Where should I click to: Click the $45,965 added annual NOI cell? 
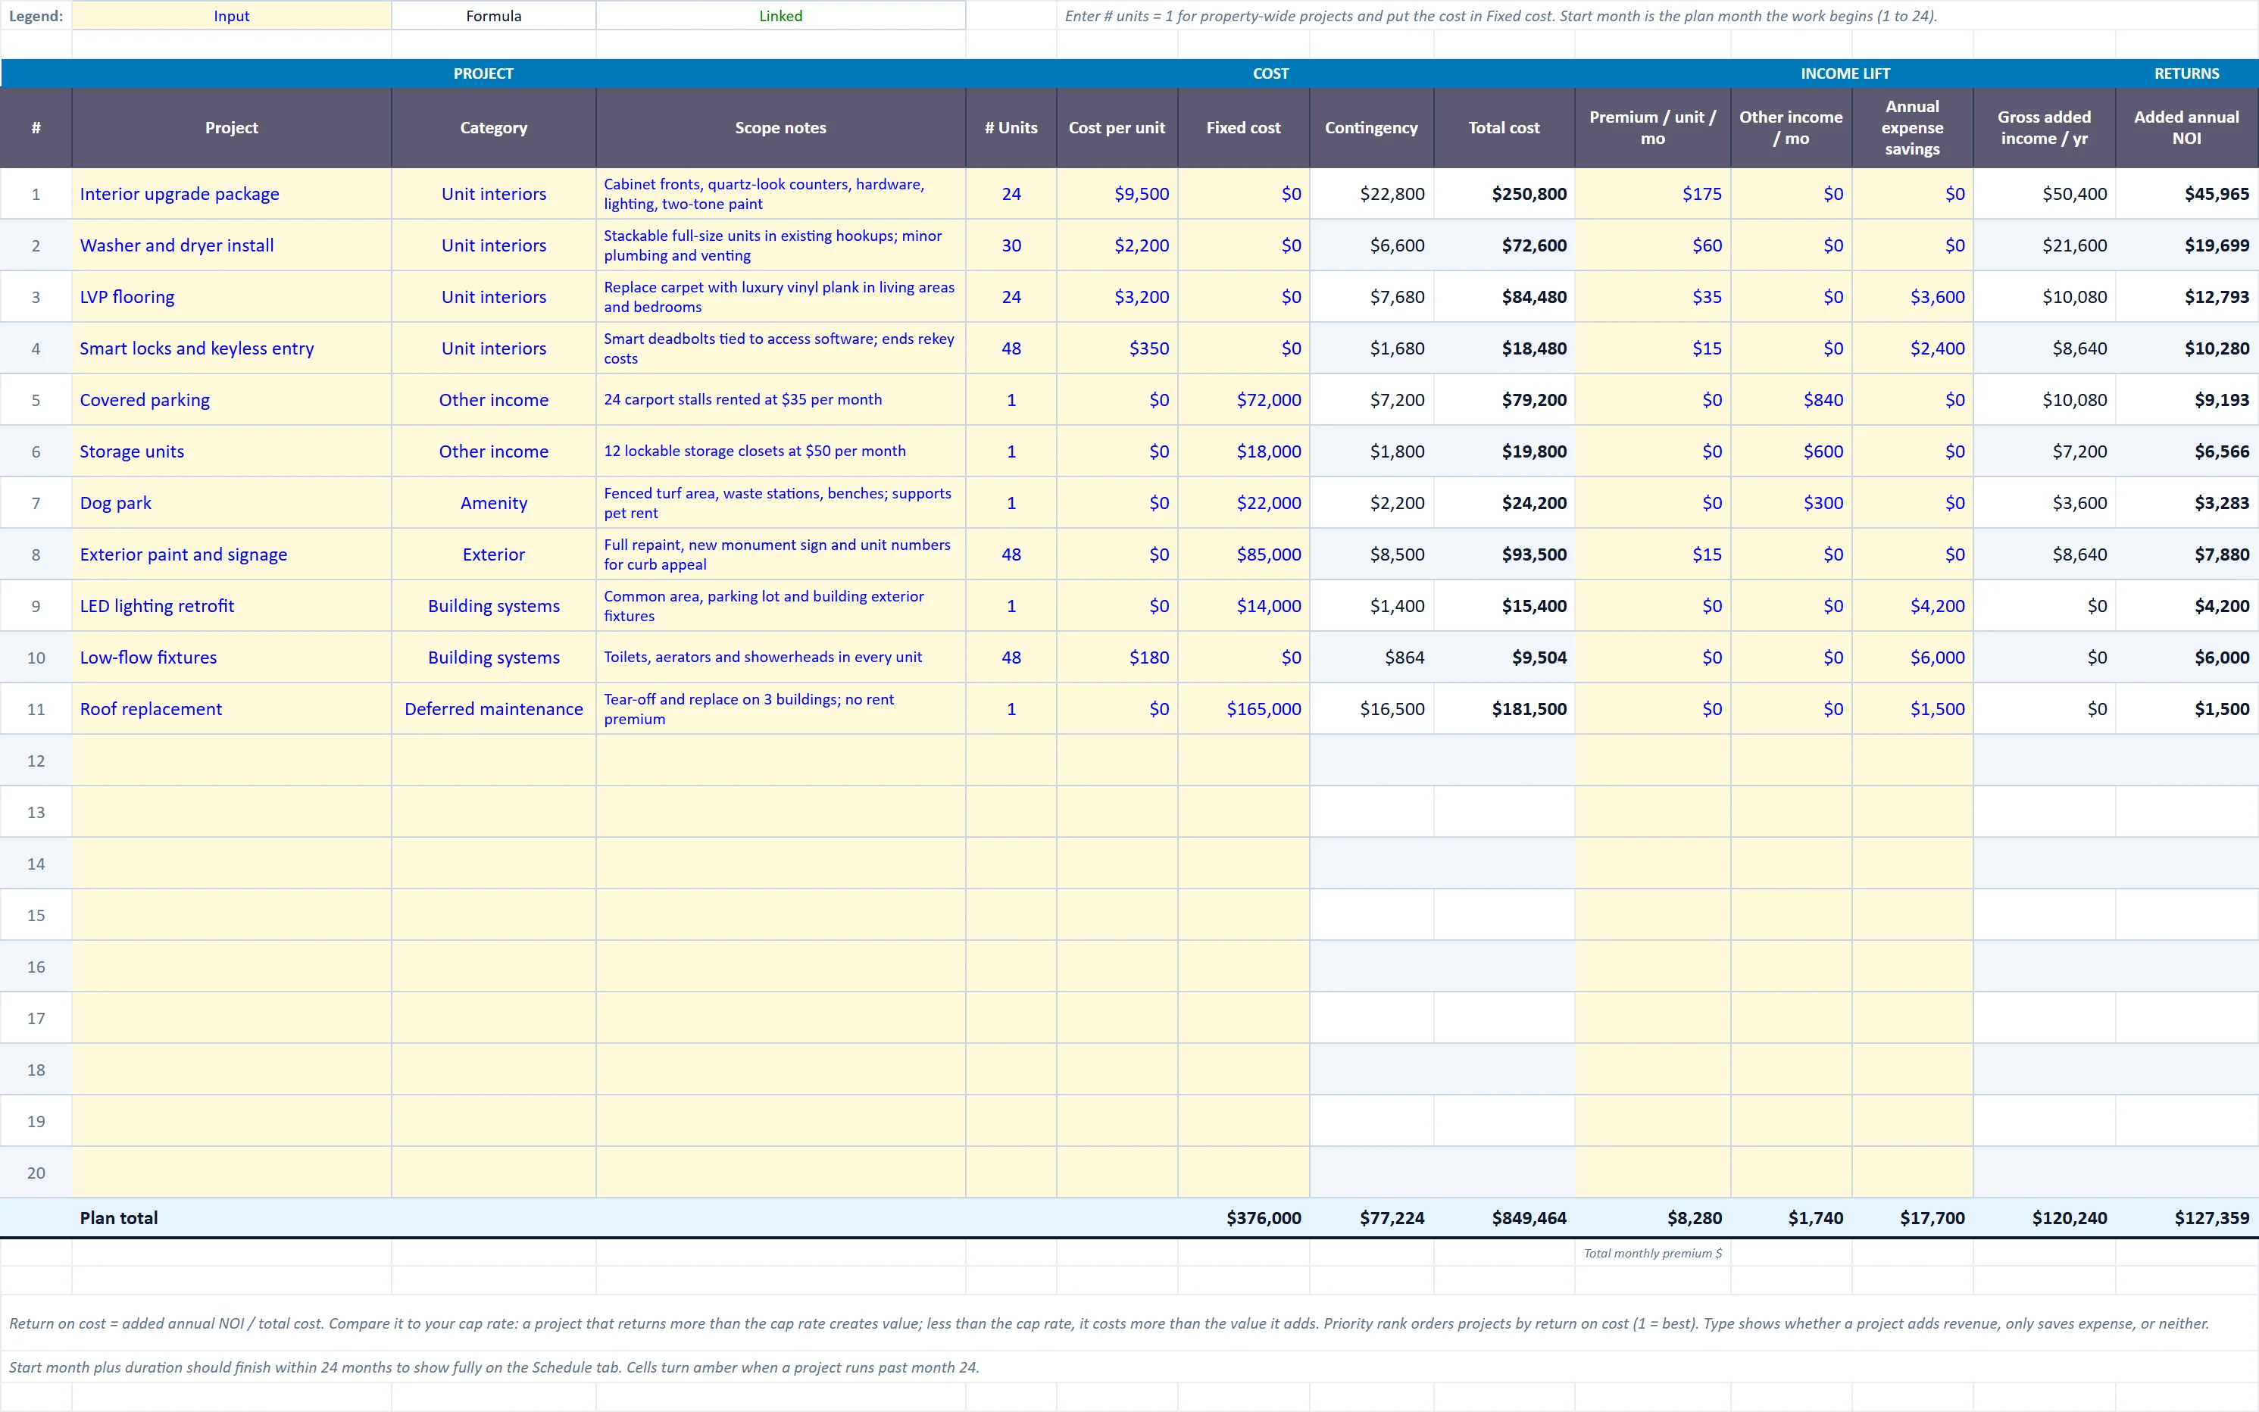click(2186, 193)
